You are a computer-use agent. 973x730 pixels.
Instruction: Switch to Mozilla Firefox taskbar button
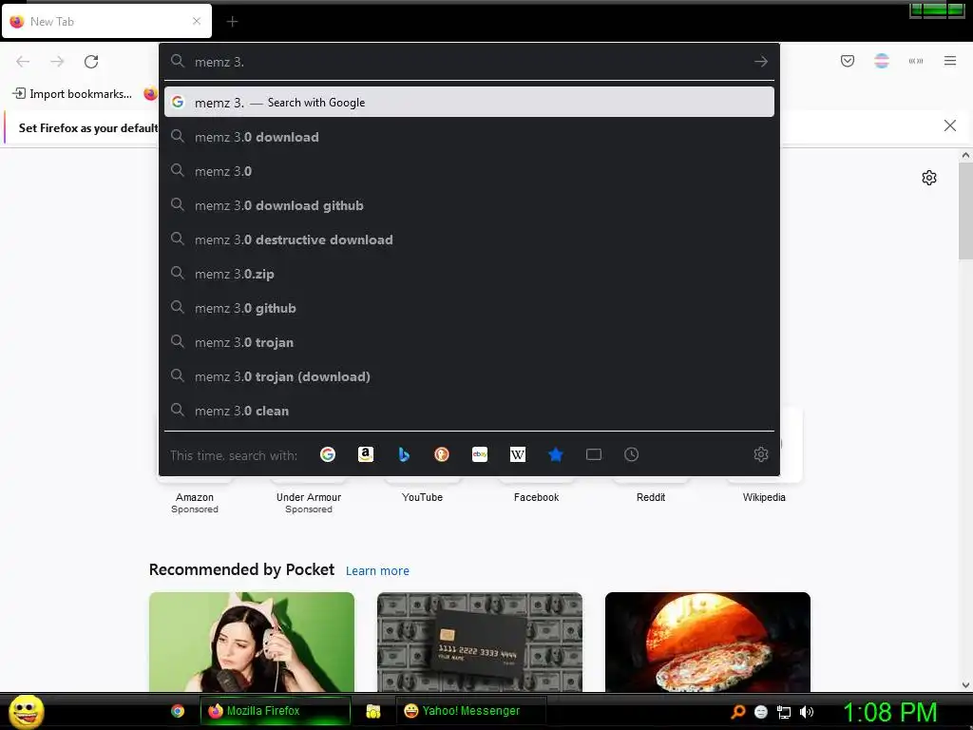tap(275, 711)
